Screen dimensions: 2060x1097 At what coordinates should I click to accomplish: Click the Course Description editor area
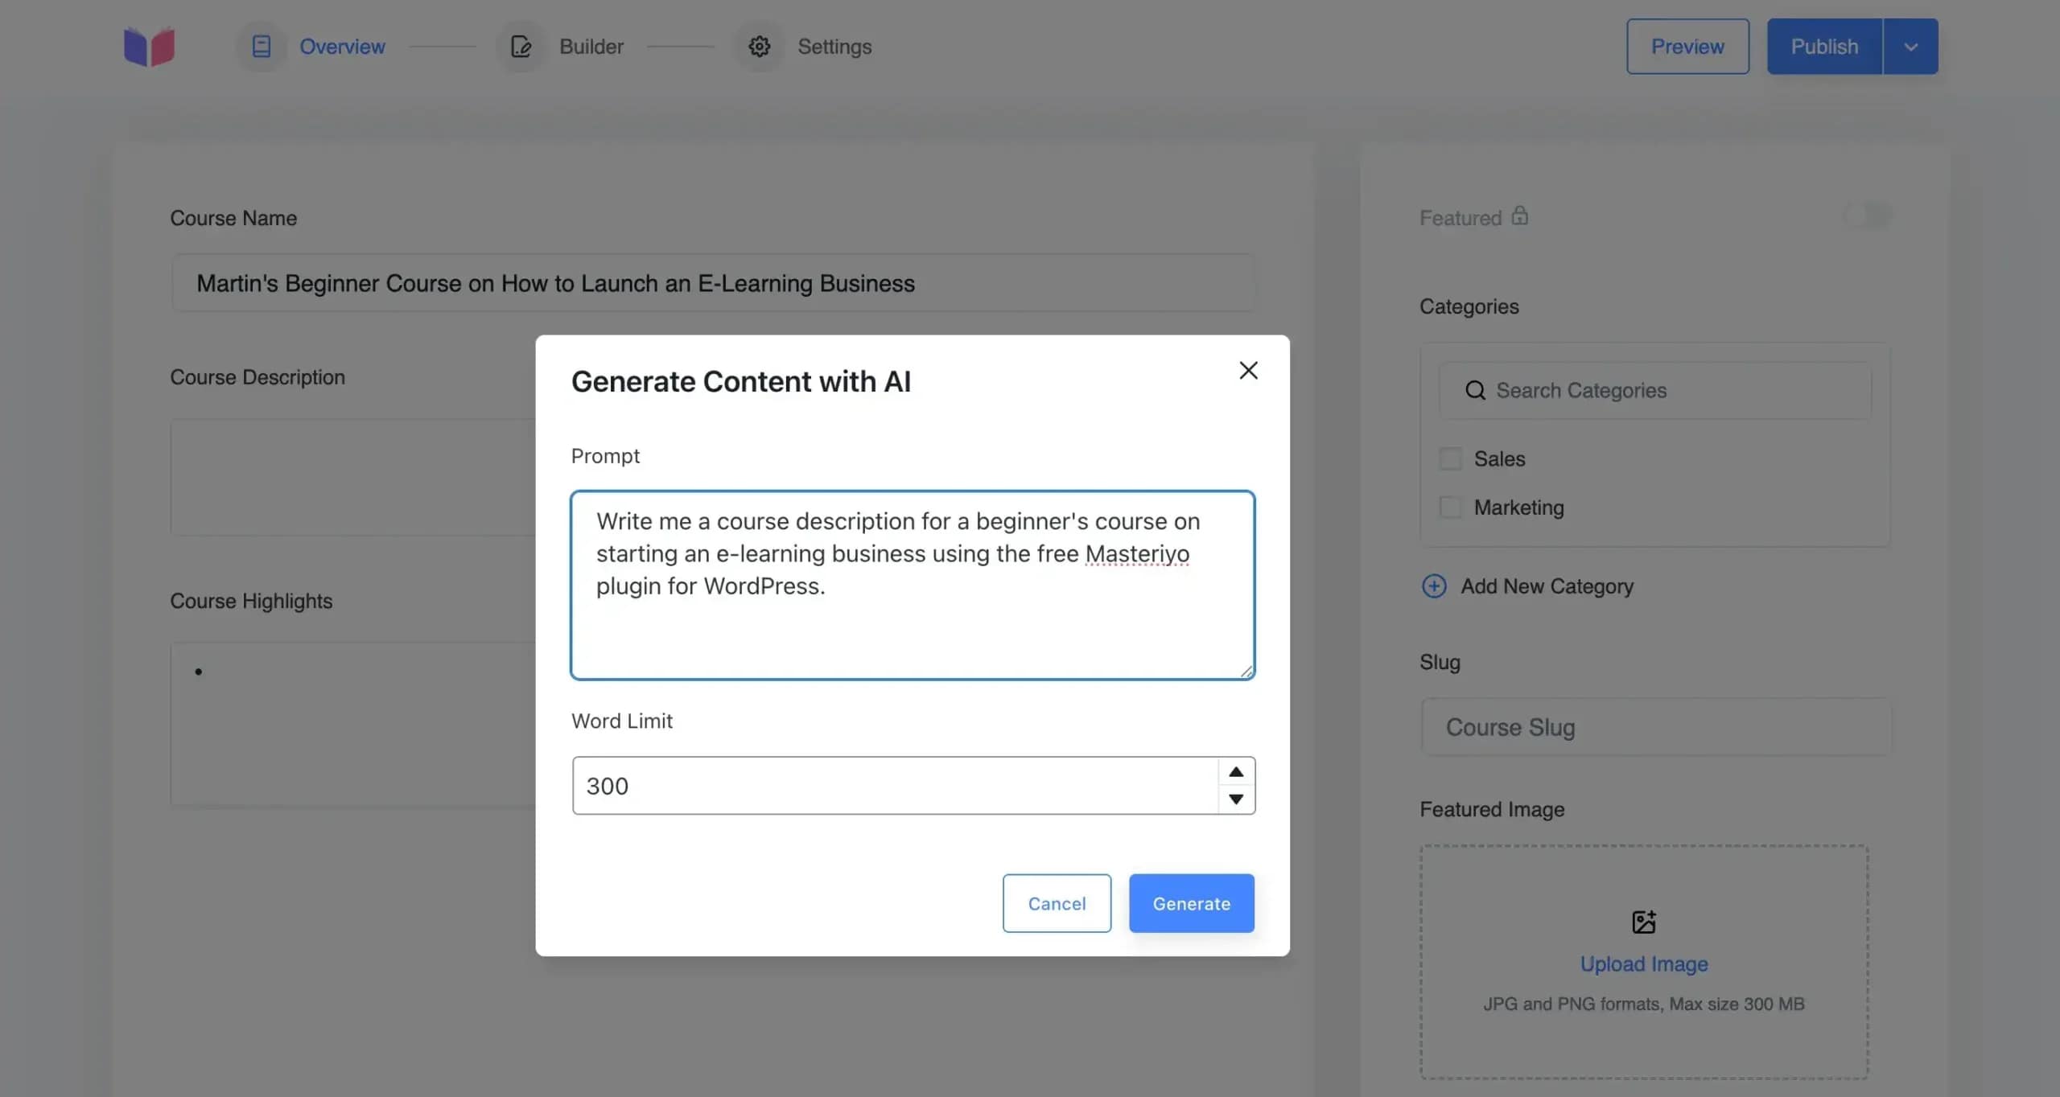(352, 477)
